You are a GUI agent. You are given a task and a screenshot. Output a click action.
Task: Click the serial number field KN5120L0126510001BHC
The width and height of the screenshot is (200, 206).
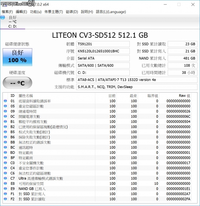pyautogui.click(x=103, y=51)
